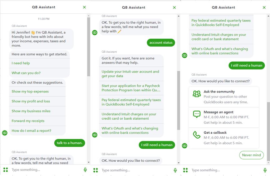
Task: Select 'Show my top expenses' suggestion
Action: pos(30,92)
